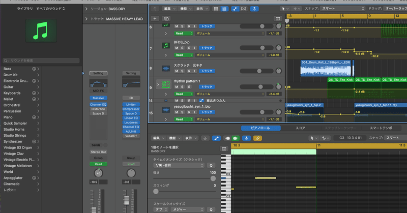The width and height of the screenshot is (407, 213).
Task: Click the add track plus button
Action: pyautogui.click(x=155, y=18)
